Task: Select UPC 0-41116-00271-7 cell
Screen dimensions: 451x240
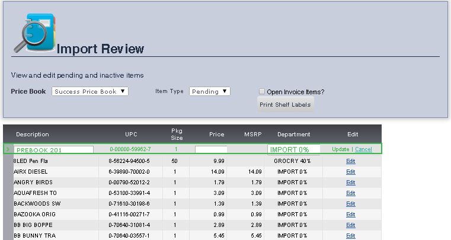Action: click(x=129, y=214)
